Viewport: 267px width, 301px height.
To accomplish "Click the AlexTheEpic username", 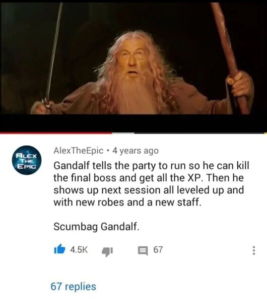I will (79, 151).
